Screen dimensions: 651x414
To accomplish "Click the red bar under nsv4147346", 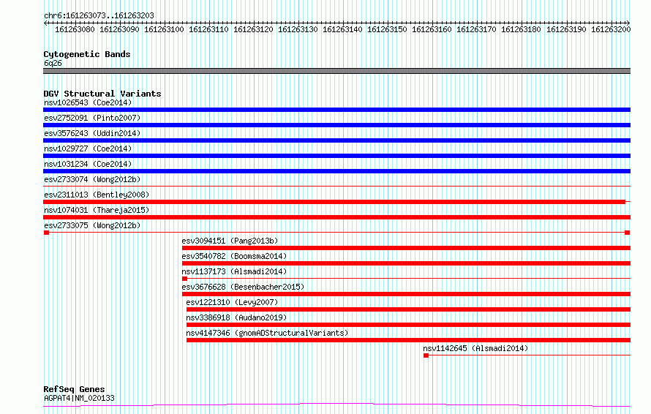I will tap(409, 340).
